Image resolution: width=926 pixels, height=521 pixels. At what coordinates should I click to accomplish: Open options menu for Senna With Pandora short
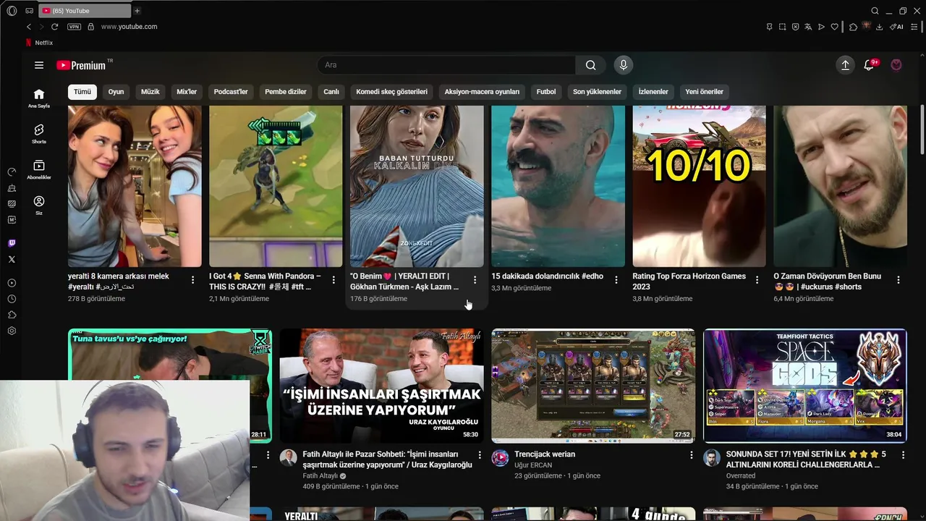334,280
